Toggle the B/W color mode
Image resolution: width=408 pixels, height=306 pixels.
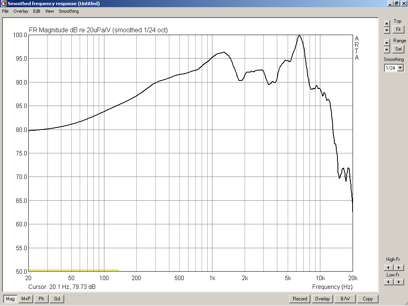pos(345,299)
